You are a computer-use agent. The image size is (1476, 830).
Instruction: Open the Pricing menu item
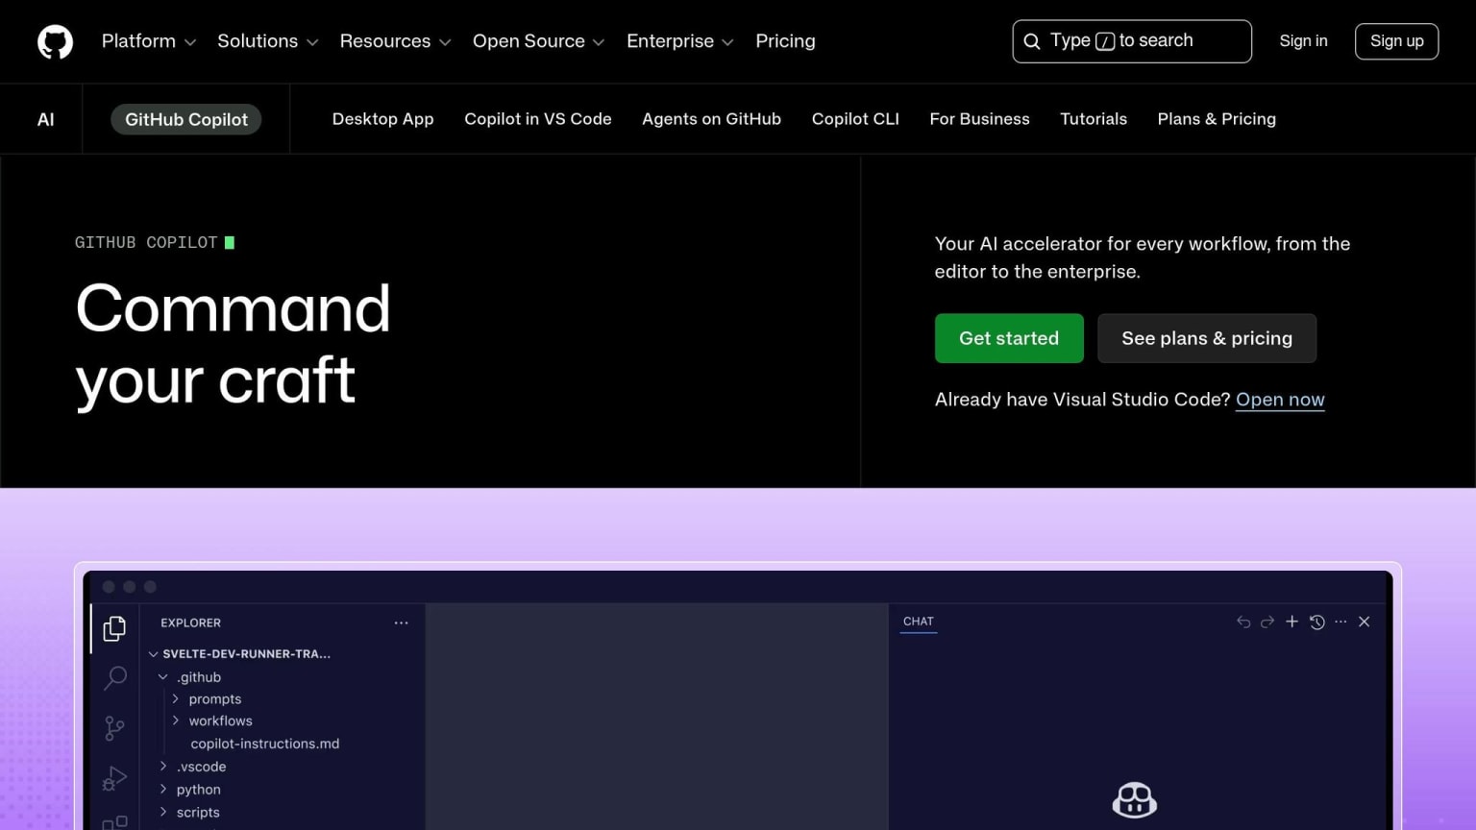pyautogui.click(x=785, y=41)
